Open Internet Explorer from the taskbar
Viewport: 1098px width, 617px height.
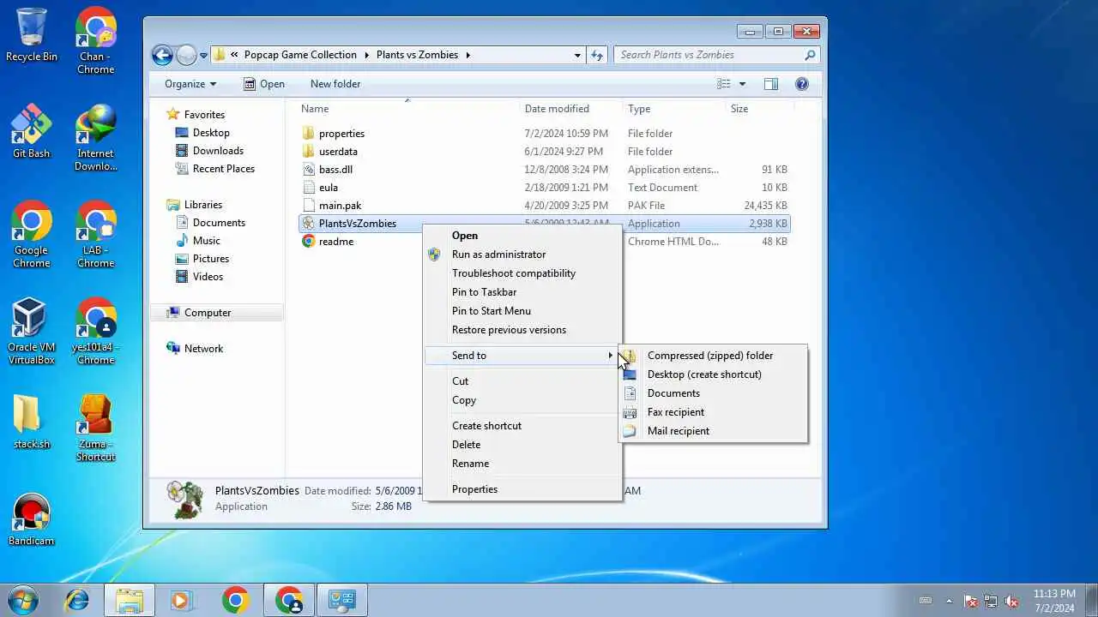coord(77,600)
